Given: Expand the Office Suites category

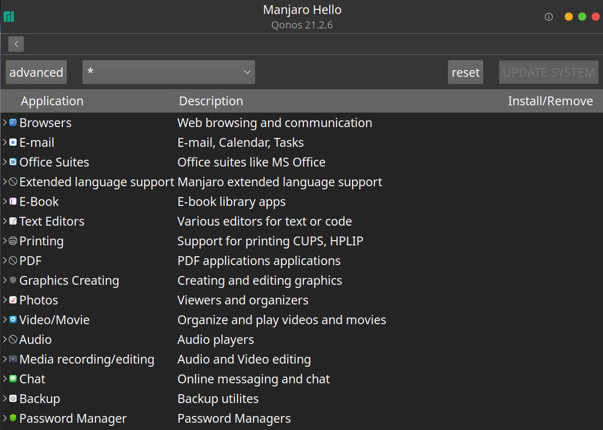Looking at the screenshot, I should coord(5,162).
